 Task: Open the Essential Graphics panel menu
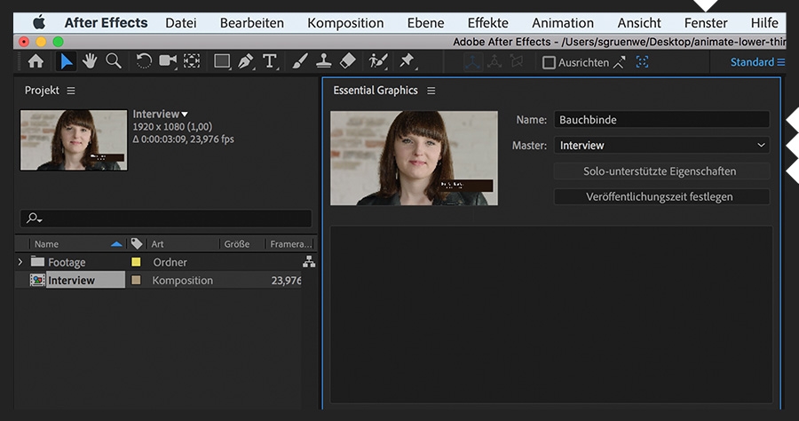point(431,91)
